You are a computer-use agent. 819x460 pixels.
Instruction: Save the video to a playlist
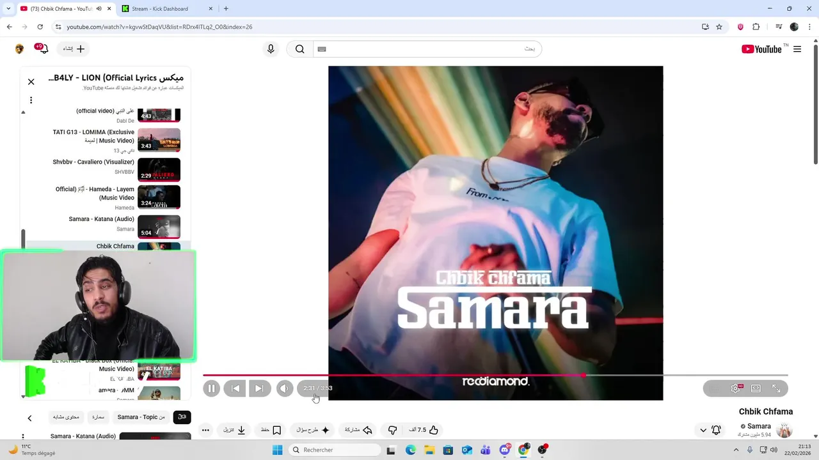270,430
